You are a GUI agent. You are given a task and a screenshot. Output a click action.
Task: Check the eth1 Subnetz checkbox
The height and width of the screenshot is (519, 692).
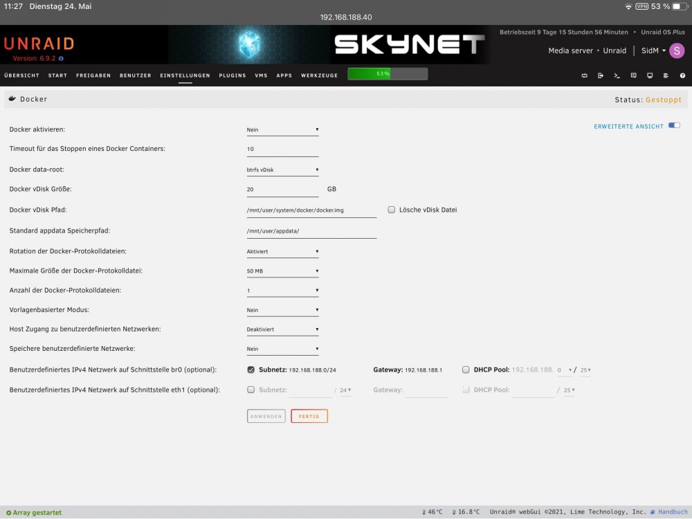pyautogui.click(x=251, y=390)
